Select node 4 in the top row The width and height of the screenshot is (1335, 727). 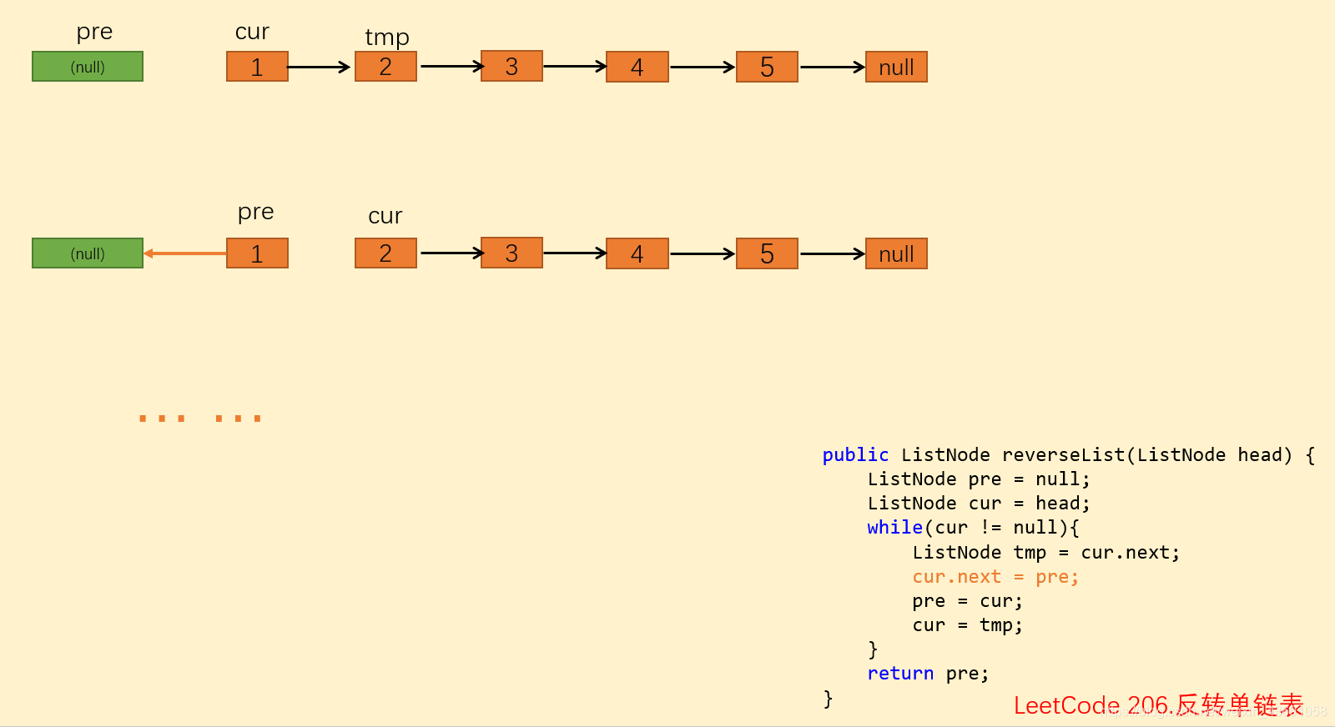(637, 67)
